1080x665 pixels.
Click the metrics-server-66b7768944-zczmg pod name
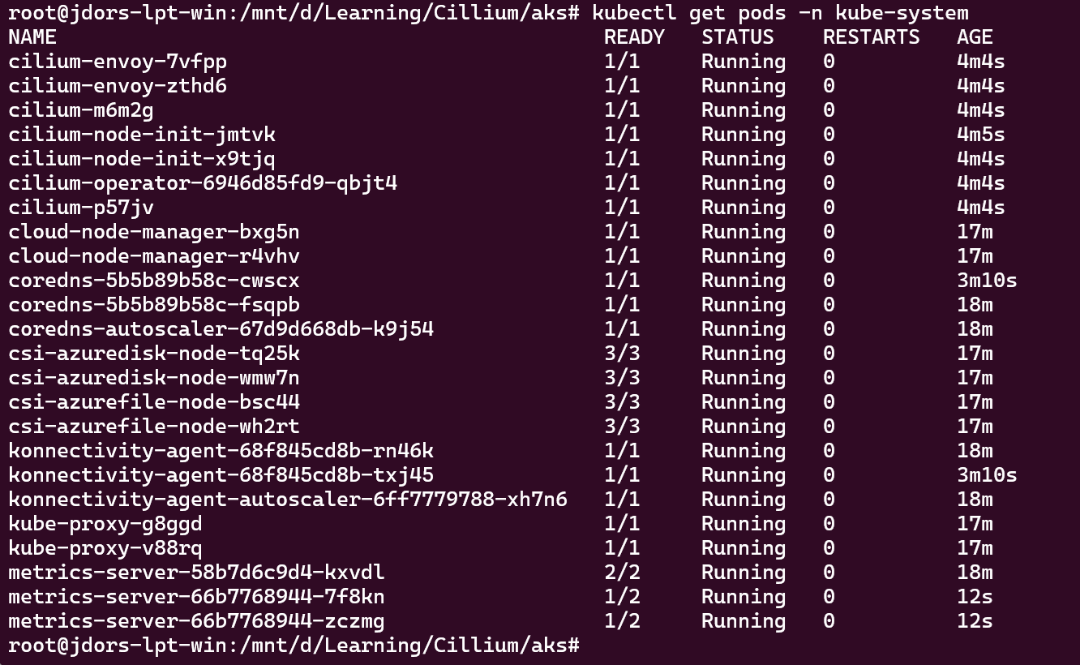196,621
